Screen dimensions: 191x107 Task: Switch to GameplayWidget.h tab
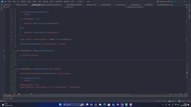[x=106, y=5]
